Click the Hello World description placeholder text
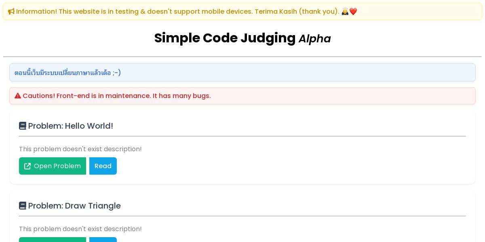The width and height of the screenshot is (485, 242). point(80,149)
